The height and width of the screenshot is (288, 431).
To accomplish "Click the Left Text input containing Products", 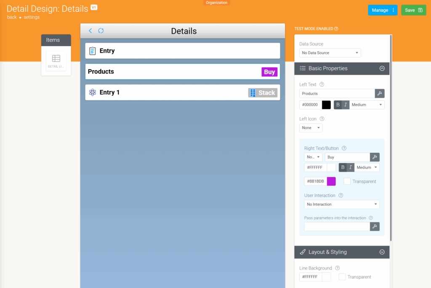I will (x=337, y=94).
